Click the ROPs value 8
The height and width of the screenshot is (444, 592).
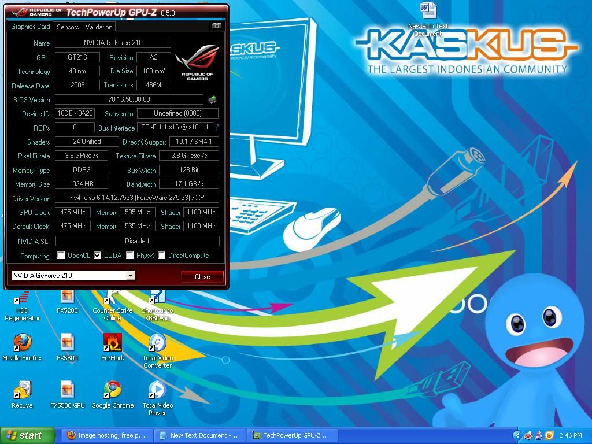point(75,127)
